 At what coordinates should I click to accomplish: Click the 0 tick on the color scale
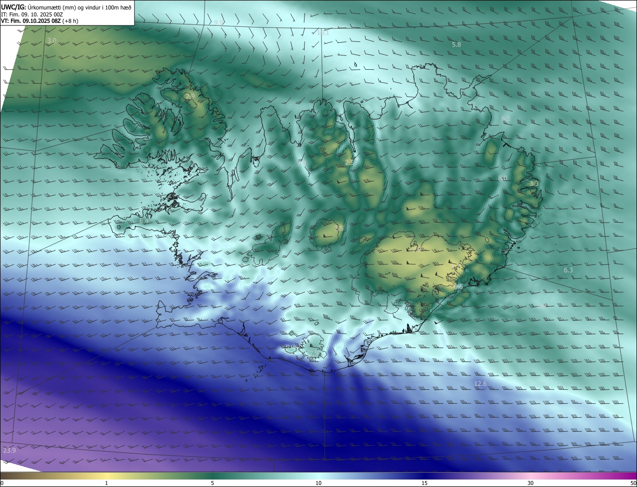[x=1, y=483]
